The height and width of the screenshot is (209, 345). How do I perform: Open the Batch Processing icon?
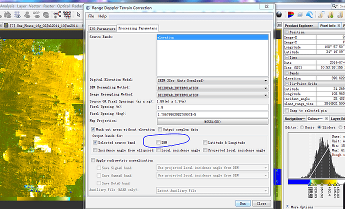coord(67,14)
